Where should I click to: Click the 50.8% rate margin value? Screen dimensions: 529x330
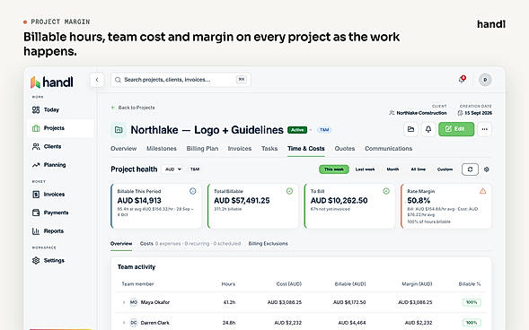(419, 201)
